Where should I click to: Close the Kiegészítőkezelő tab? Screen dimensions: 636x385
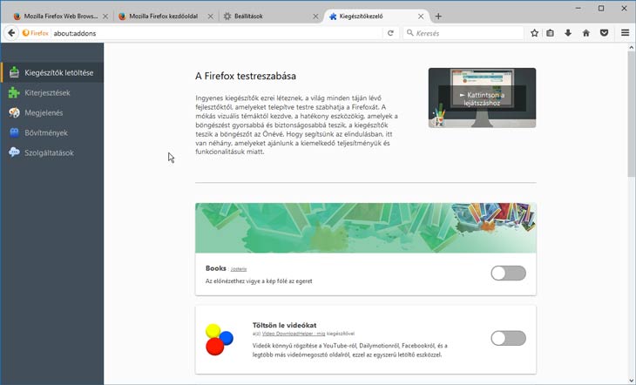coord(421,17)
